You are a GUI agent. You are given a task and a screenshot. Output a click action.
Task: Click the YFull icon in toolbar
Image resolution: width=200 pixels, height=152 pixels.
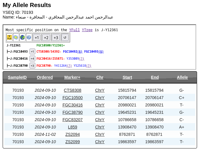tap(9, 37)
